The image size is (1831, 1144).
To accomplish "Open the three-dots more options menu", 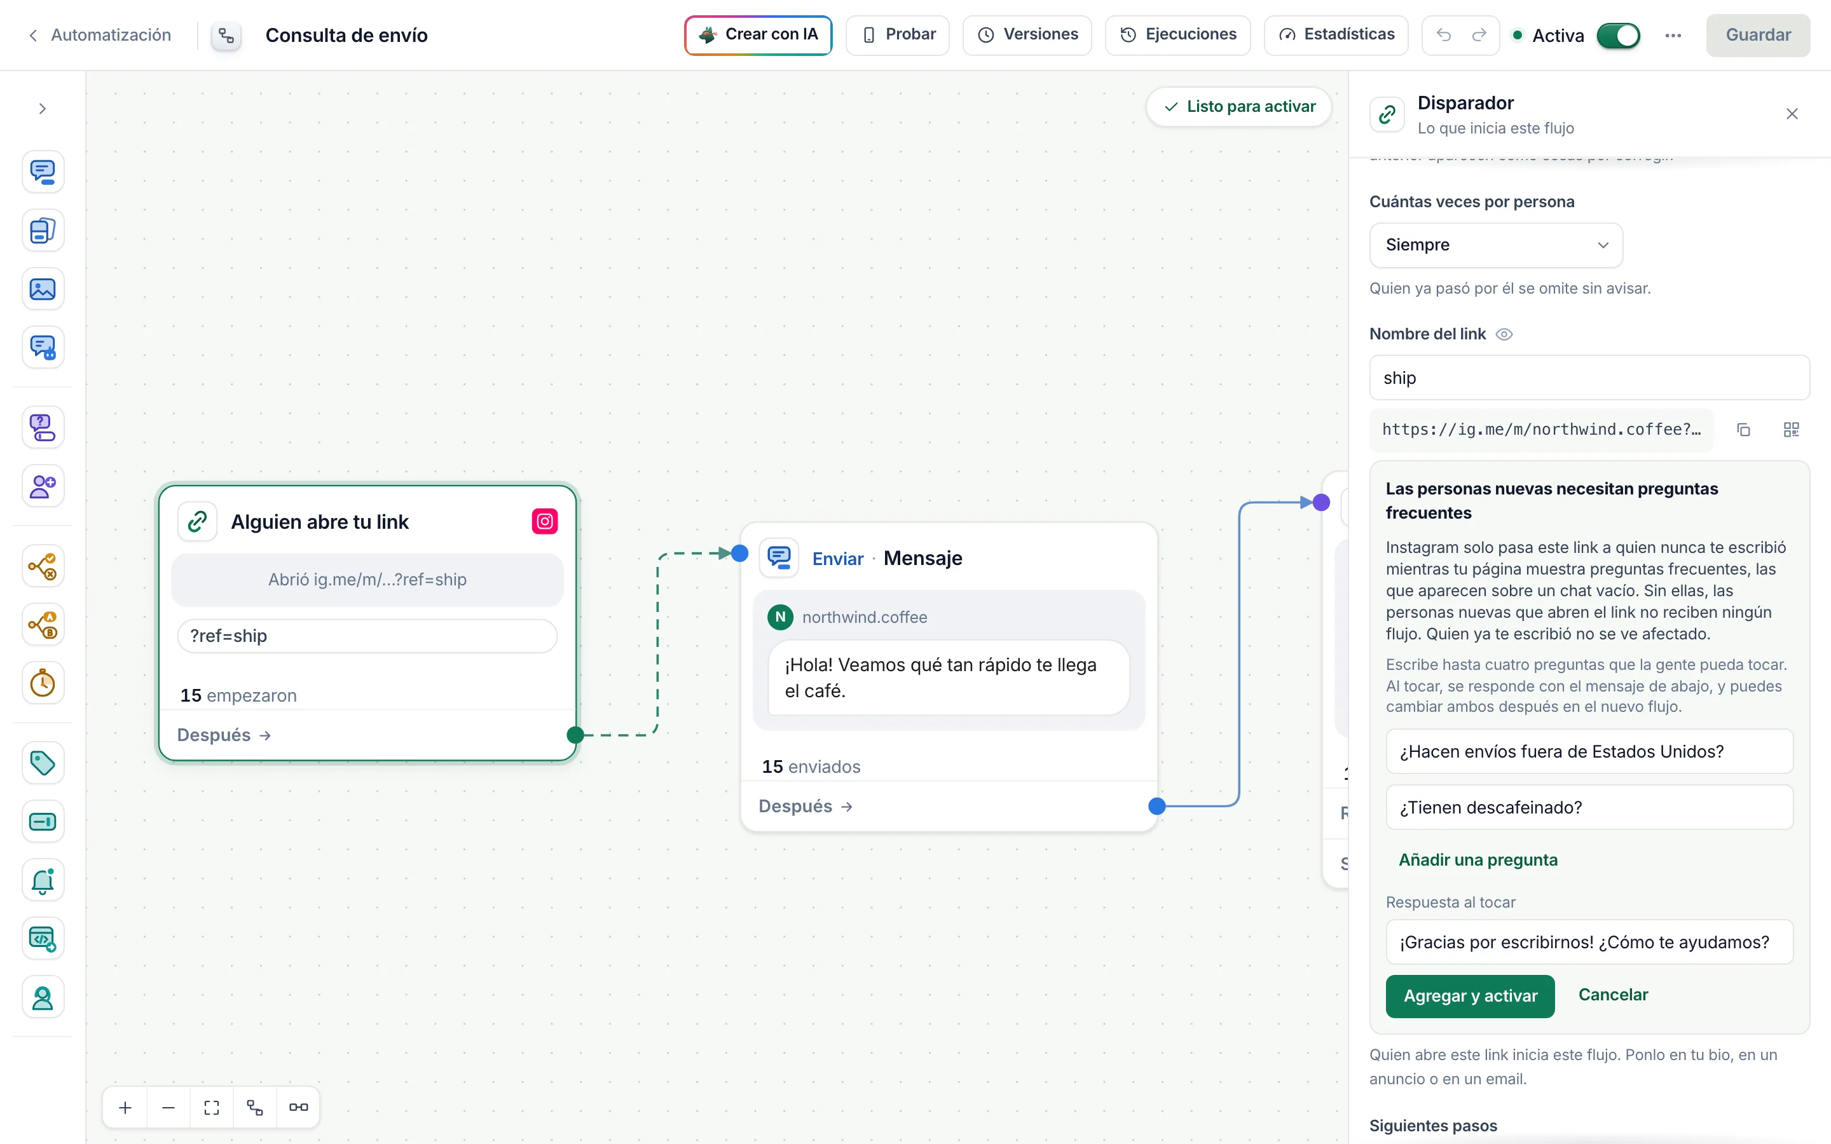I will coord(1673,36).
